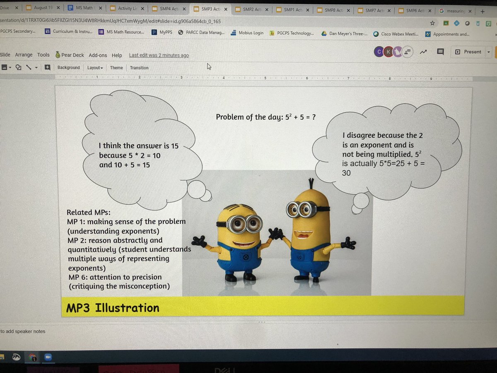
Task: Open the Curriculum & Instruction bookmark
Action: point(68,31)
